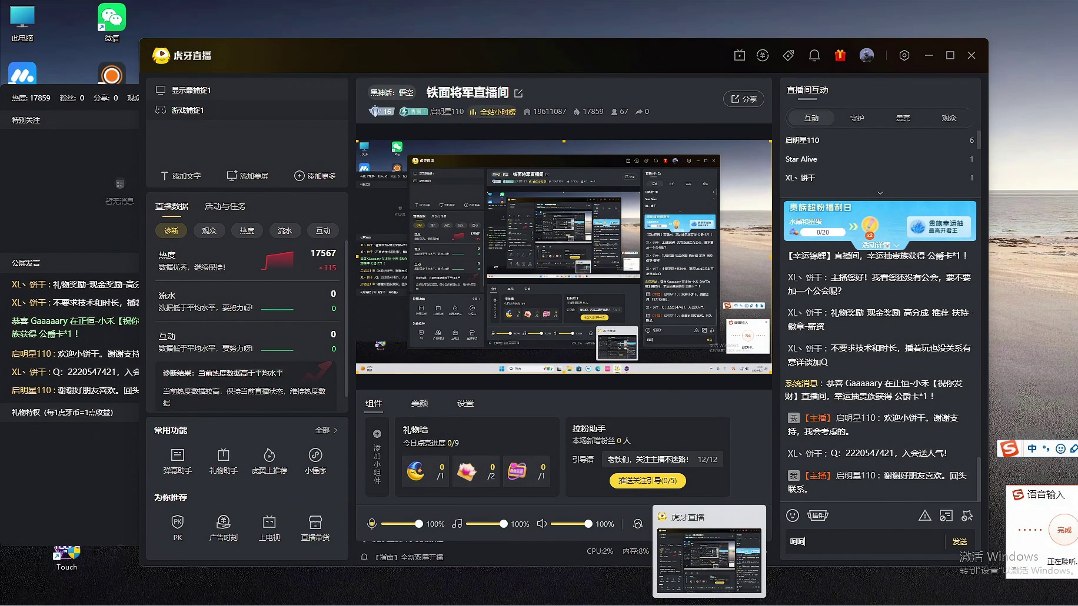This screenshot has width=1078, height=606.
Task: Switch to 设置 tab below preview
Action: (x=465, y=403)
